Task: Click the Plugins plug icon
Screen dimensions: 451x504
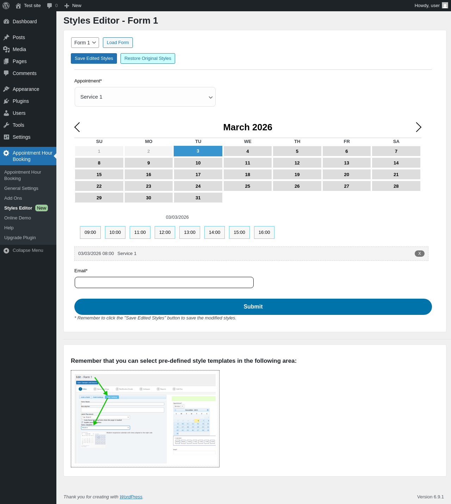Action: point(6,101)
